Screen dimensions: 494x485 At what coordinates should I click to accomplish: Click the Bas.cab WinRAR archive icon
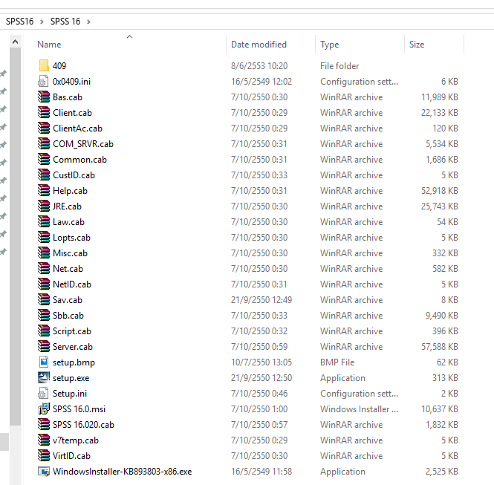[x=43, y=97]
